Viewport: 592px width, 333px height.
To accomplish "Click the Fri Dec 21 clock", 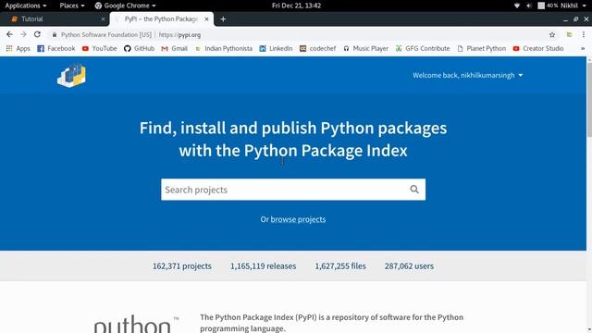I will pos(296,6).
